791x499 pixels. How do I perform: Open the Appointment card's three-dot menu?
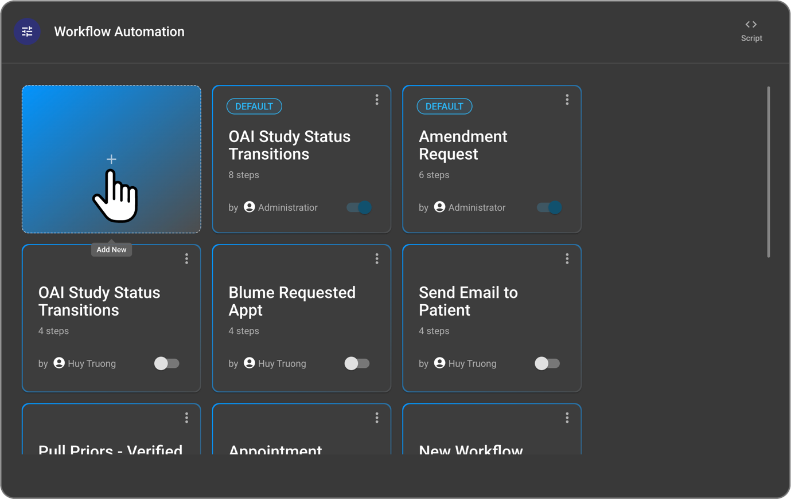377,418
